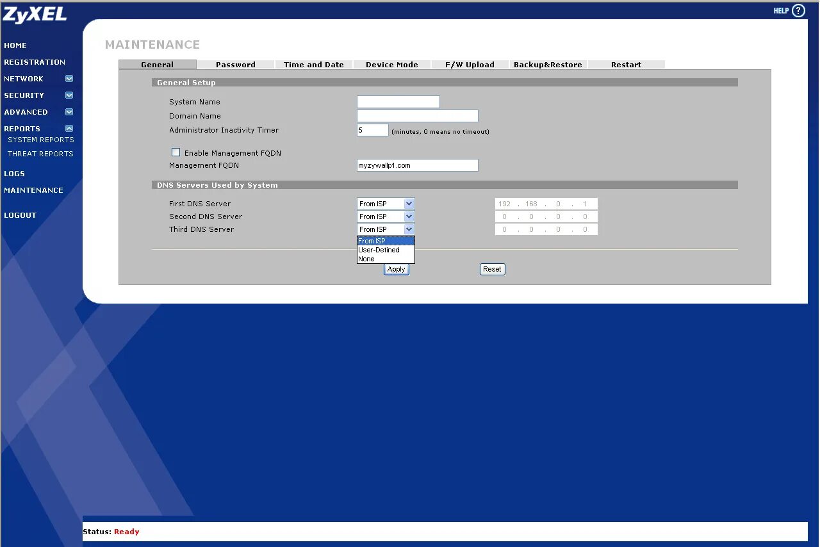
Task: Switch to the Restart tab
Action: [627, 65]
